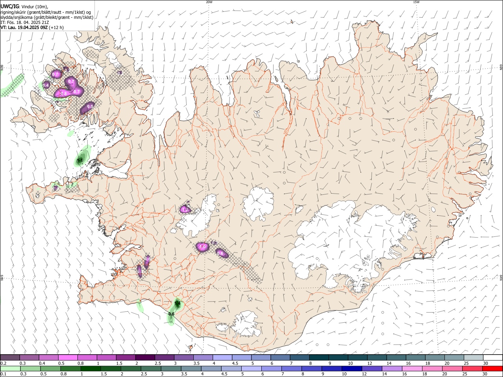Image resolution: width=503 pixels, height=377 pixels.
Task: Click the '0.4' label on the upper scale
Action: pyautogui.click(x=42, y=363)
